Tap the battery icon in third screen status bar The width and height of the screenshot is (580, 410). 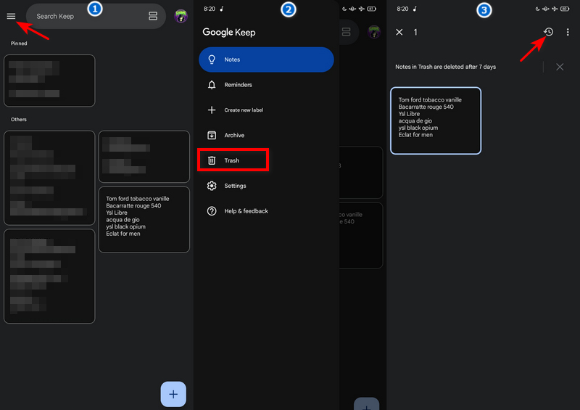click(565, 9)
